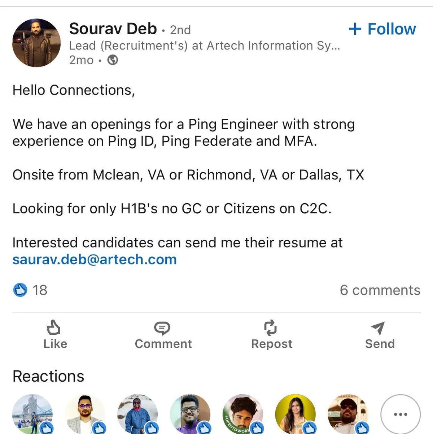Open the saurav.deb@artech.com email link
Image resolution: width=433 pixels, height=434 pixels.
95,260
